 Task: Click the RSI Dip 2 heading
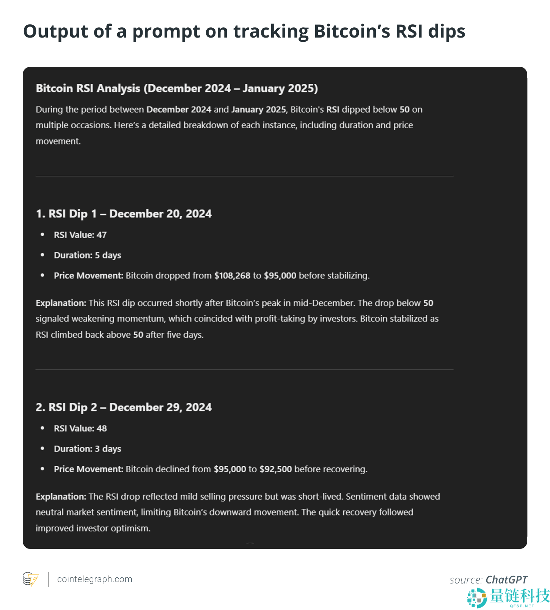124,407
